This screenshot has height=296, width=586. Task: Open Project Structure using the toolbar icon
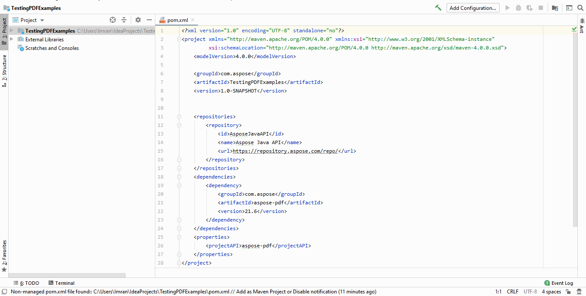(555, 8)
